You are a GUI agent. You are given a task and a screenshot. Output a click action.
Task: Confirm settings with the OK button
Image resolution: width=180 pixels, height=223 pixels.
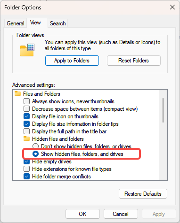[x=82, y=214]
